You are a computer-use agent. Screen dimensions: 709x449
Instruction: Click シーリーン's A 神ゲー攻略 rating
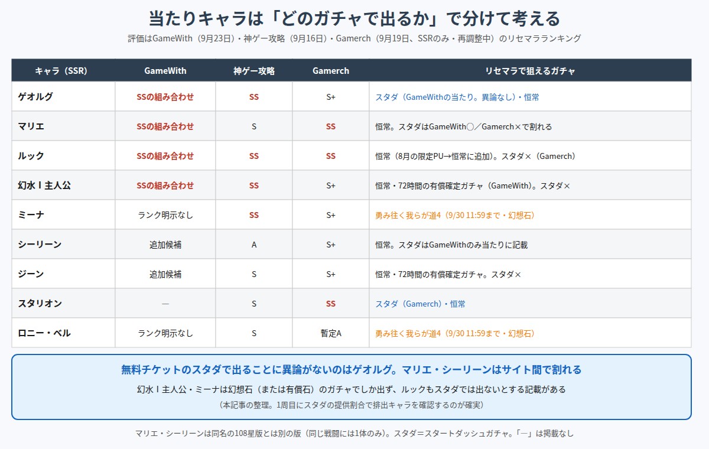click(254, 245)
